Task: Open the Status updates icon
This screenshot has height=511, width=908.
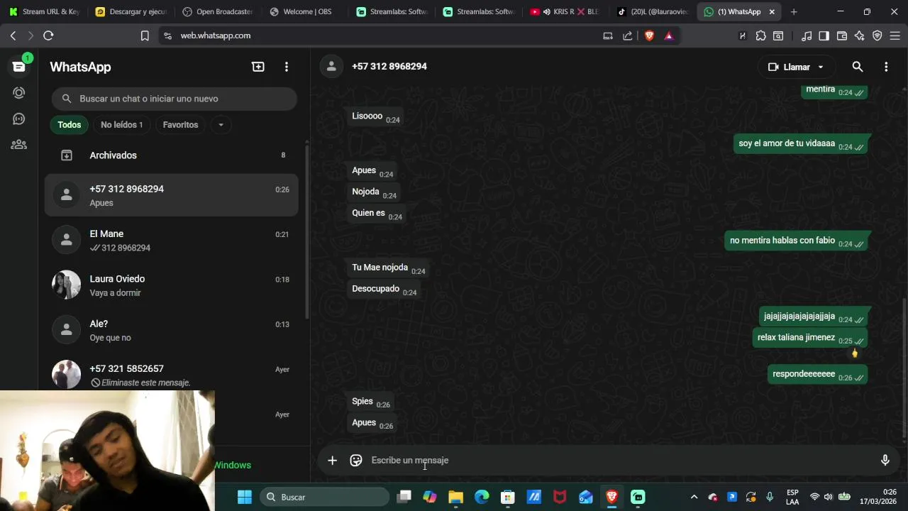Action: pos(19,93)
